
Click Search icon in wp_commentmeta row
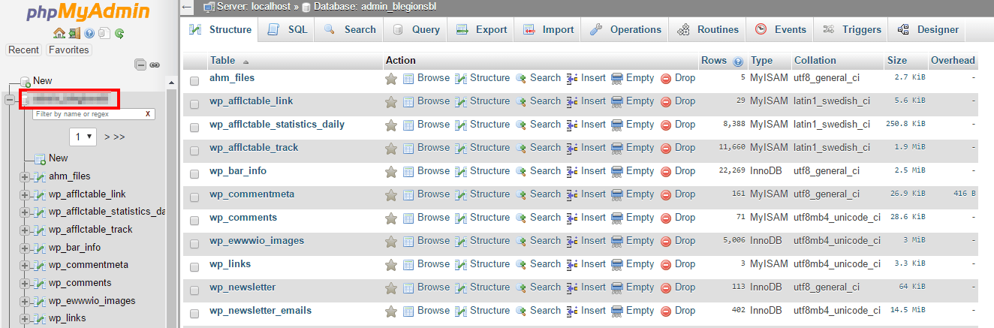[x=521, y=194]
